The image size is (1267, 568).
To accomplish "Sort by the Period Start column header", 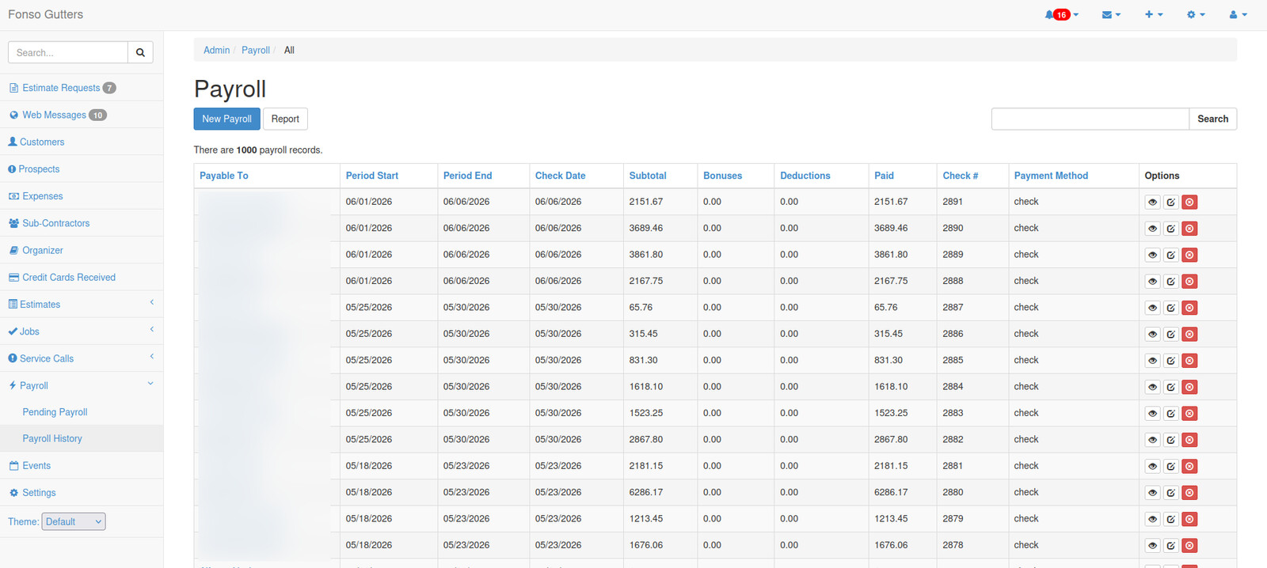I will 371,176.
